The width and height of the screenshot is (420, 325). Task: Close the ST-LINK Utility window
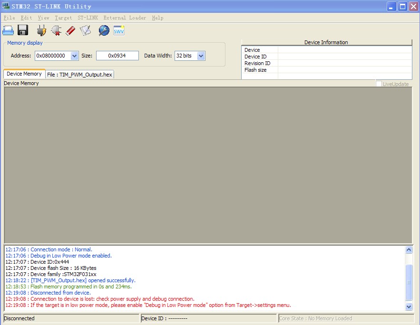(x=413, y=6)
